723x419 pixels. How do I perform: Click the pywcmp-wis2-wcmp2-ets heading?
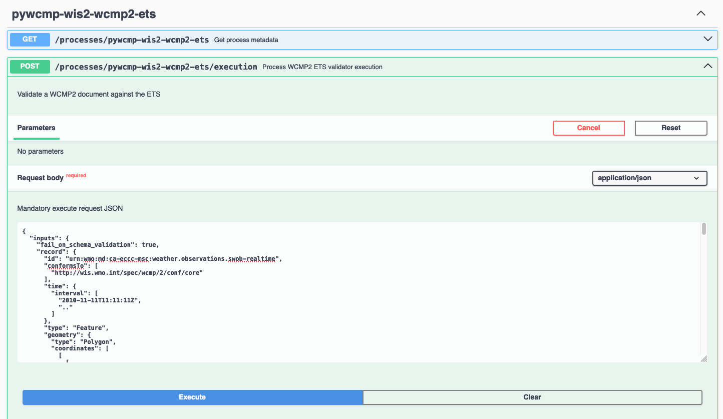pos(83,14)
